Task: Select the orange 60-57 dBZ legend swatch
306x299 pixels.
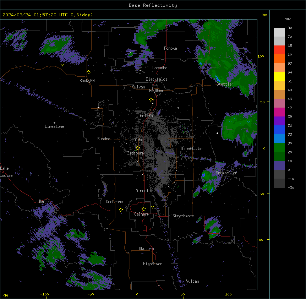Action: (279, 59)
